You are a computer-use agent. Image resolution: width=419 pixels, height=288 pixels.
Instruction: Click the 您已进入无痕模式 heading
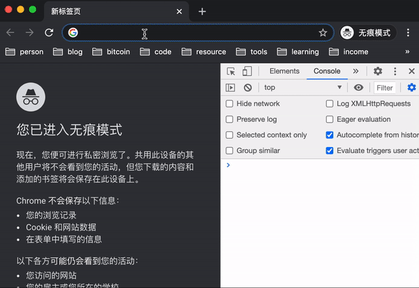click(x=69, y=130)
